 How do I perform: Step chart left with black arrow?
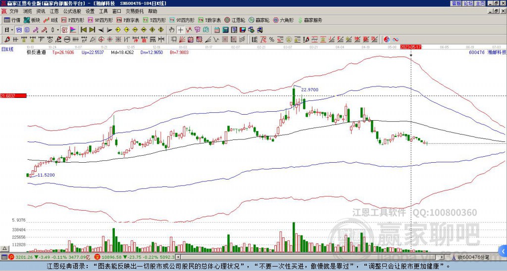pos(101,30)
